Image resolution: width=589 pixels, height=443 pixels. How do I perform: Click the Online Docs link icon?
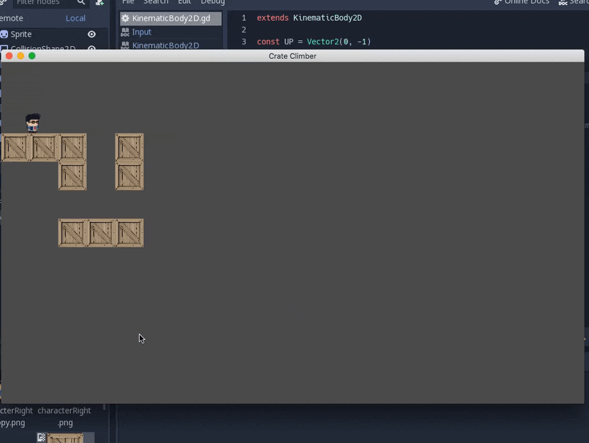[x=498, y=2]
